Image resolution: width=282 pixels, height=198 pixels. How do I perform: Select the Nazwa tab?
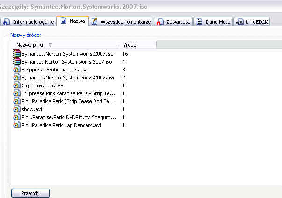point(72,21)
